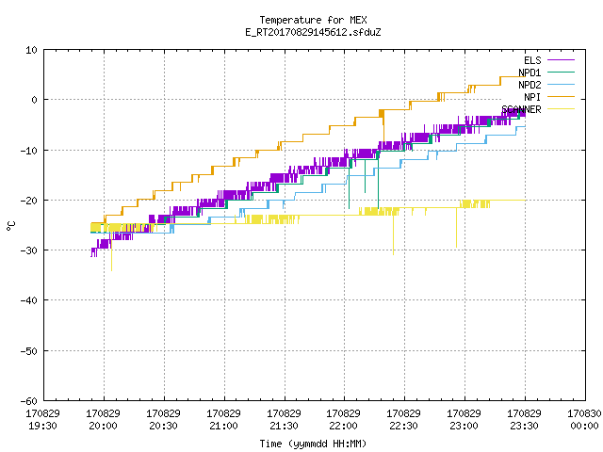
Task: Click the yellow SCANNER legend line sample
Action: [562, 109]
